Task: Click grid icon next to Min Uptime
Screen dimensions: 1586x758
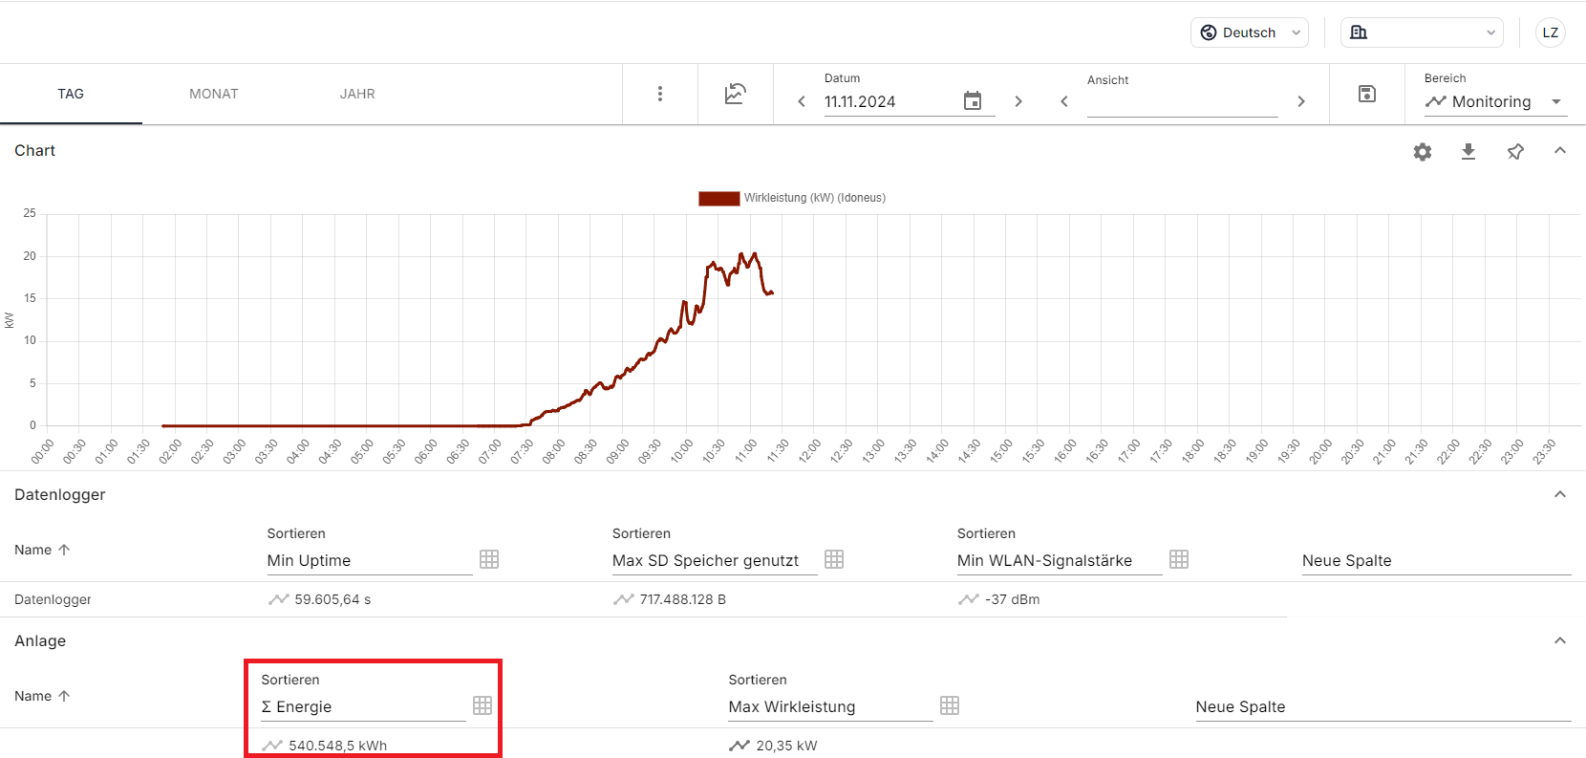Action: (x=489, y=559)
